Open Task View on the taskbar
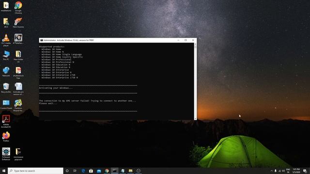 tap(75, 171)
